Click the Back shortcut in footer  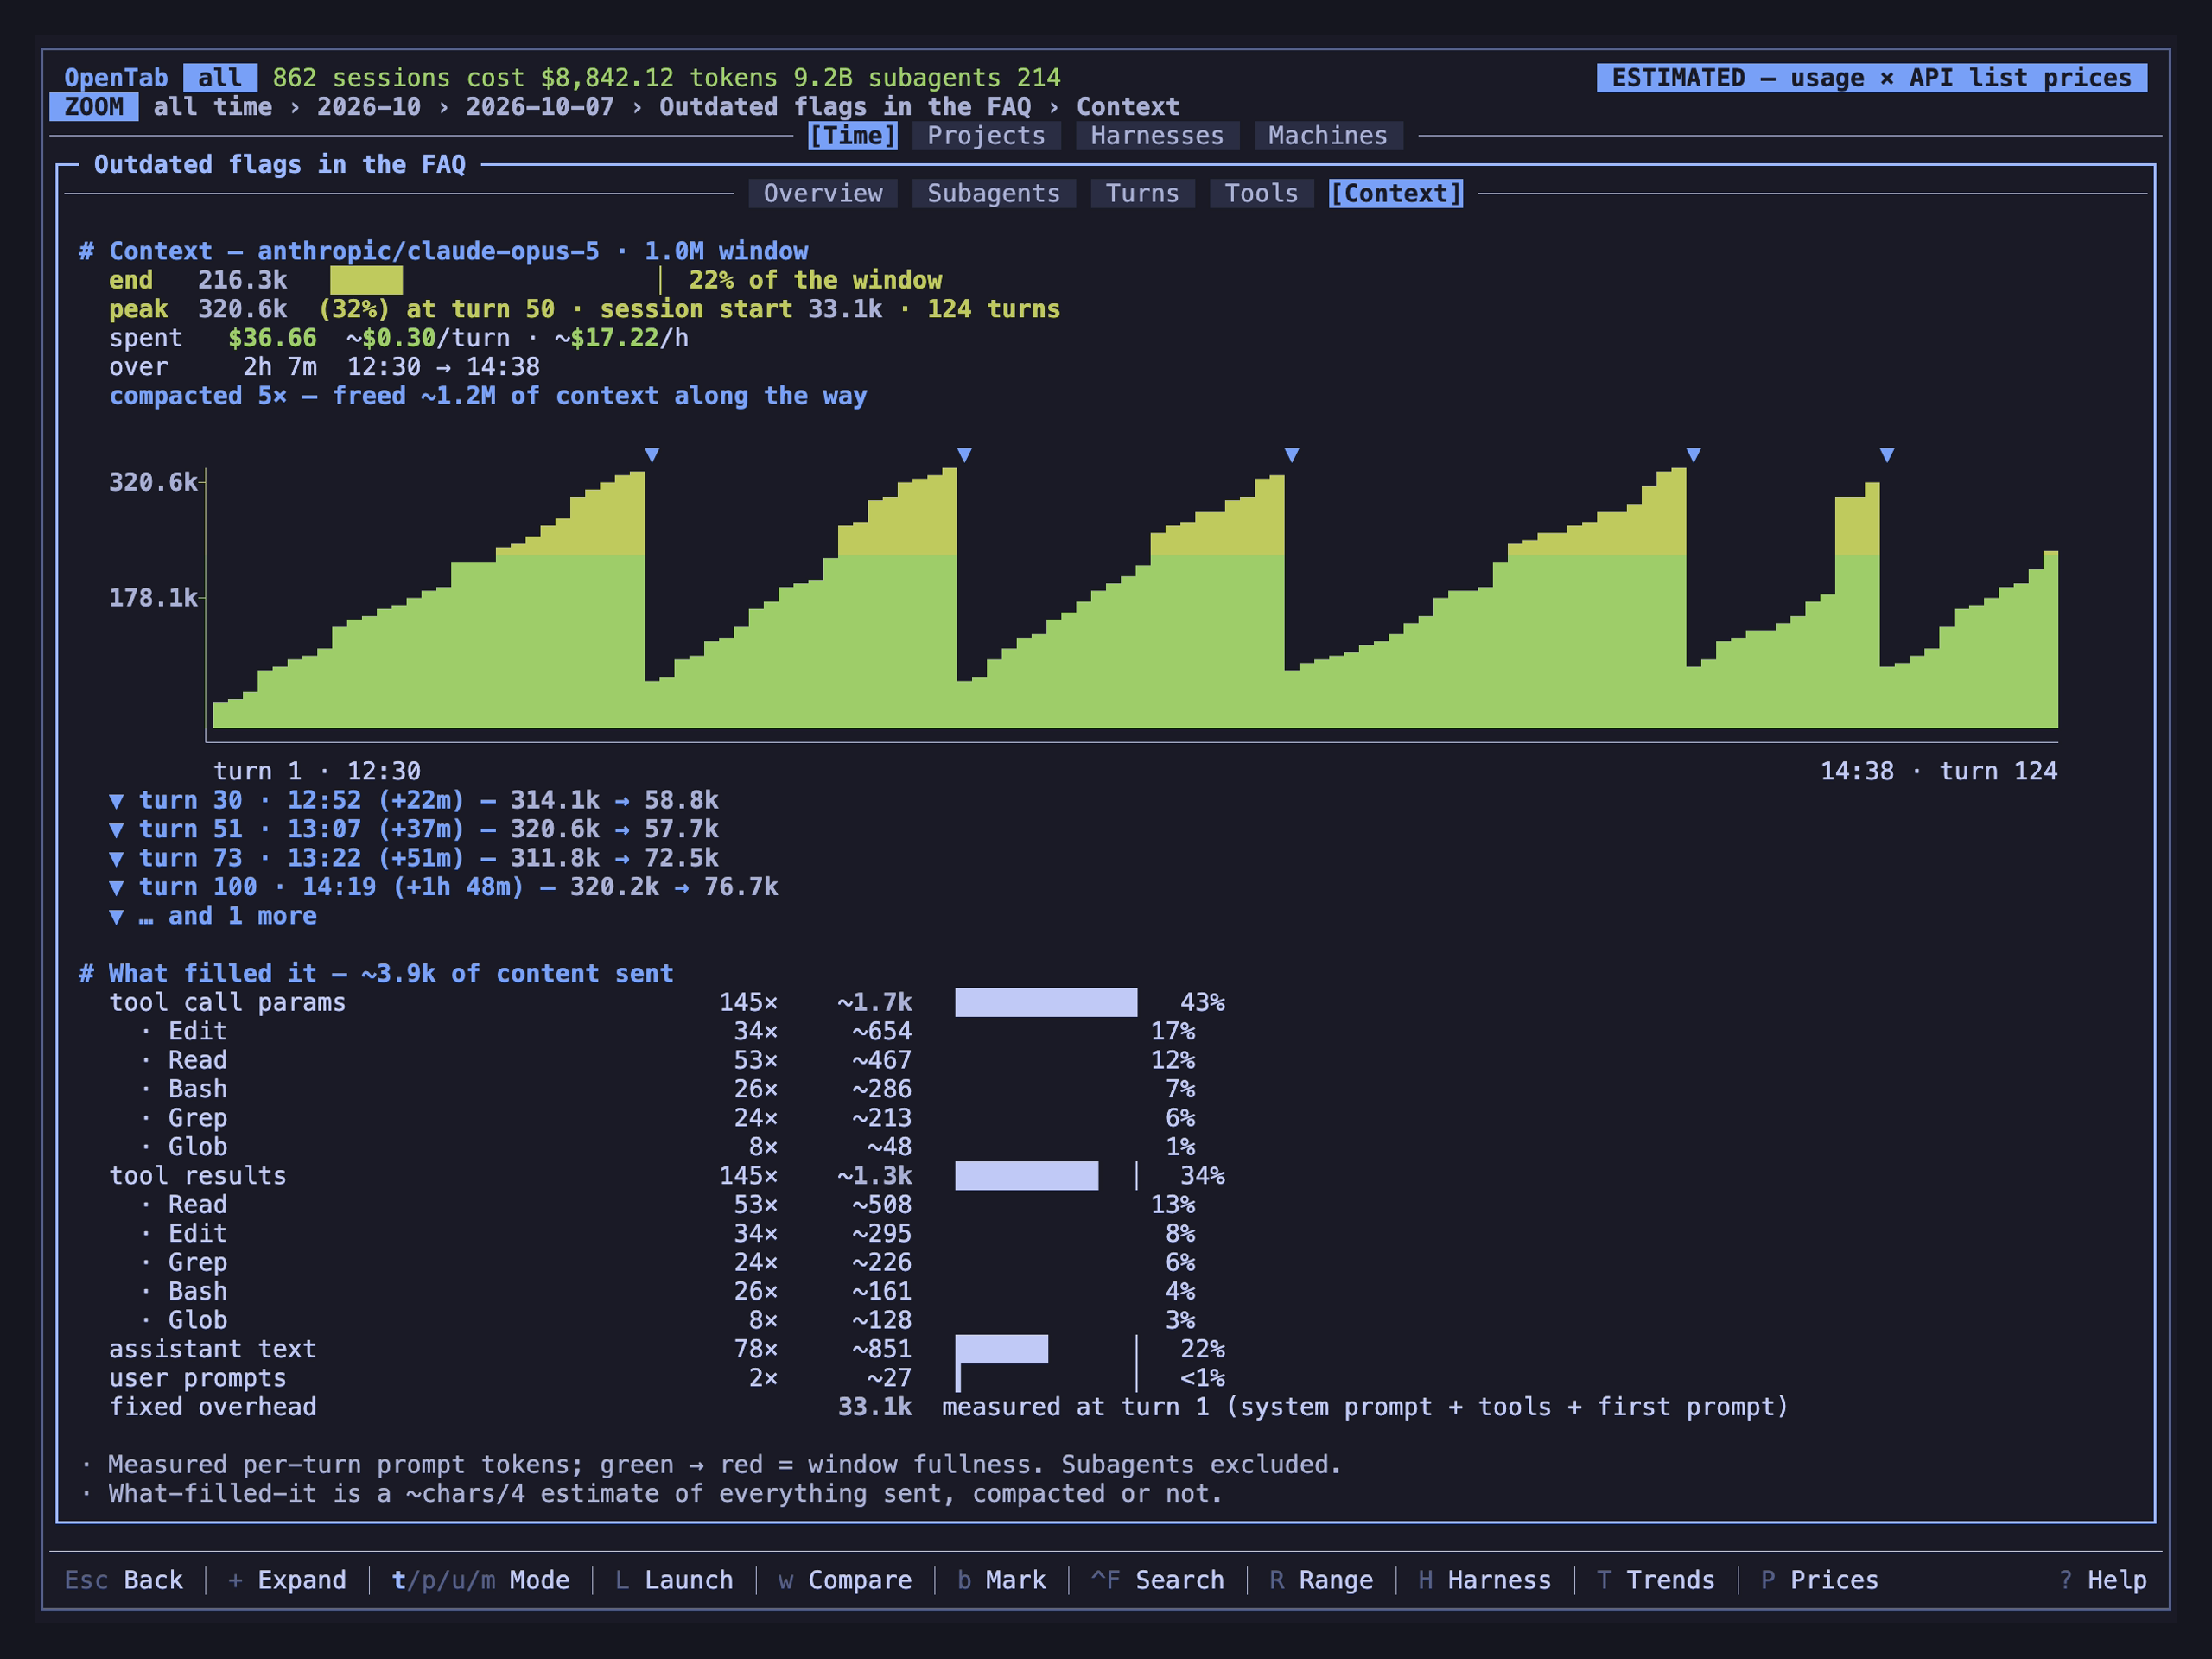pos(124,1581)
